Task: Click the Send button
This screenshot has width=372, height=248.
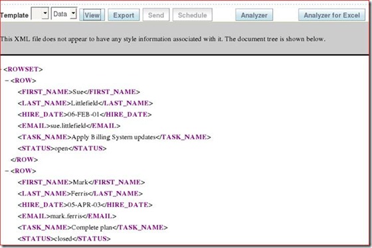Action: [x=156, y=15]
